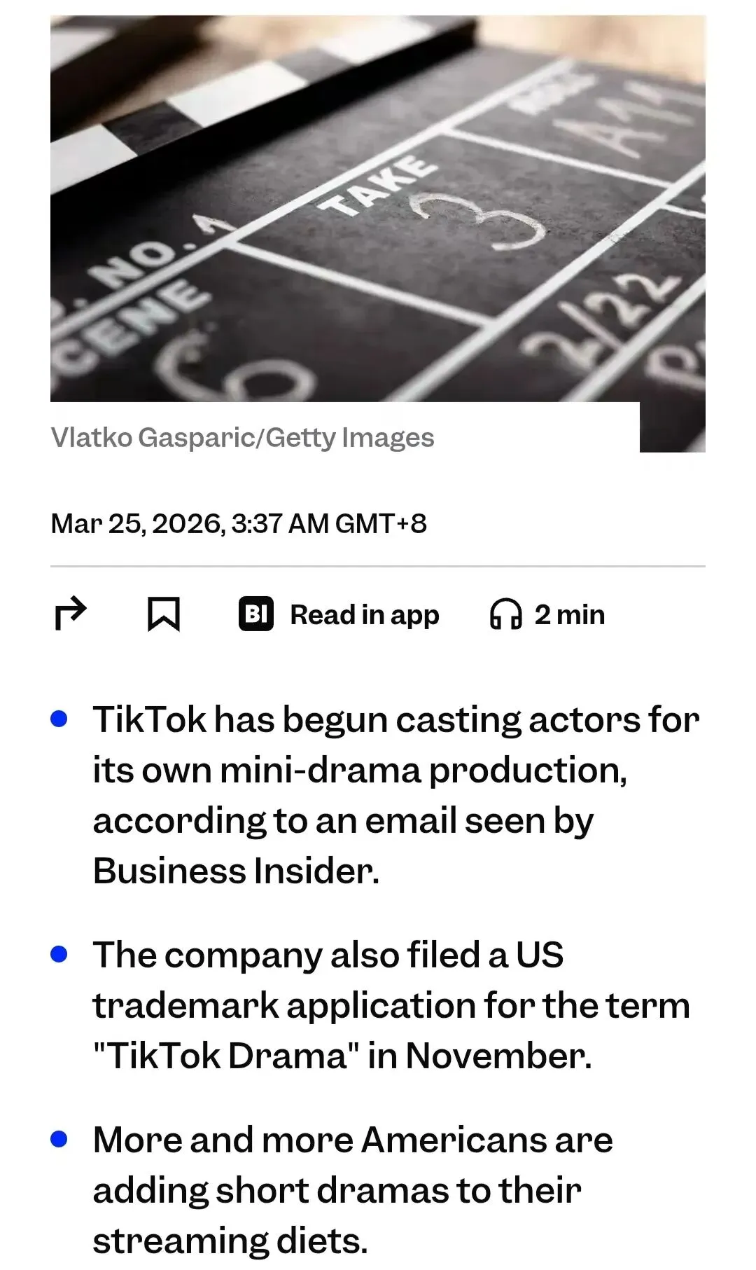Screen dimensions: 756x1270
Task: Click the words "Business Insider" in first bullet
Action: pyautogui.click(x=236, y=871)
